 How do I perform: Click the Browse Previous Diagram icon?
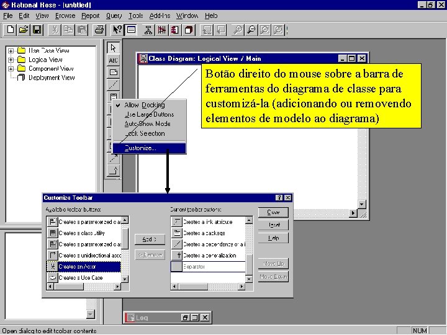click(220, 30)
